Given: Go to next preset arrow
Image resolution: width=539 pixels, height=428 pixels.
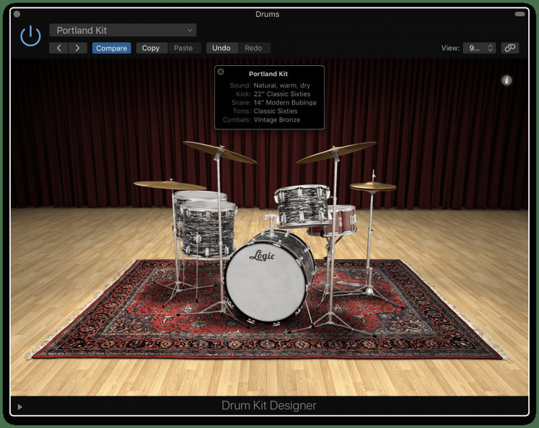Looking at the screenshot, I should [77, 48].
